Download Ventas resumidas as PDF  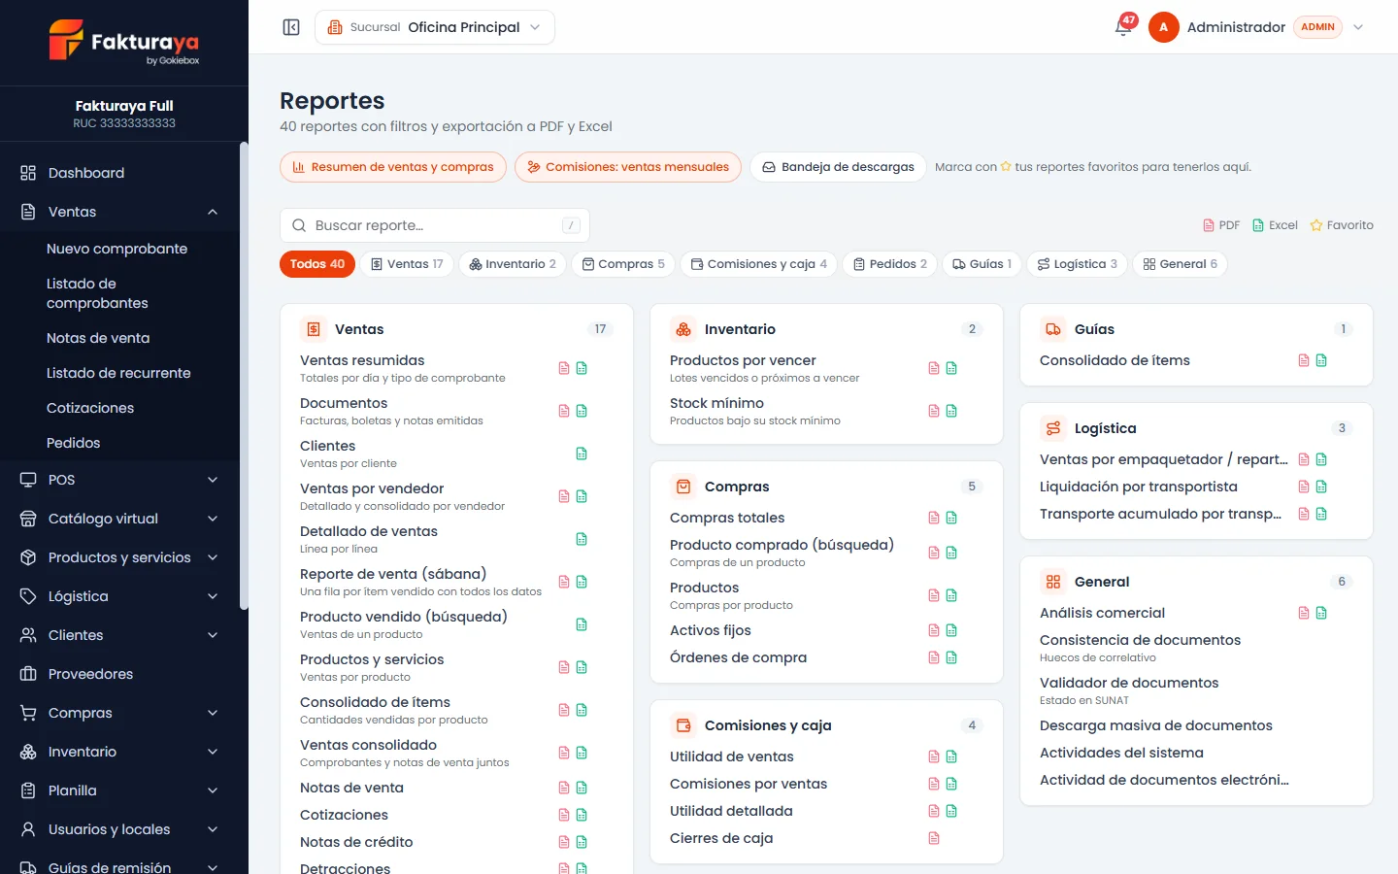tap(564, 368)
